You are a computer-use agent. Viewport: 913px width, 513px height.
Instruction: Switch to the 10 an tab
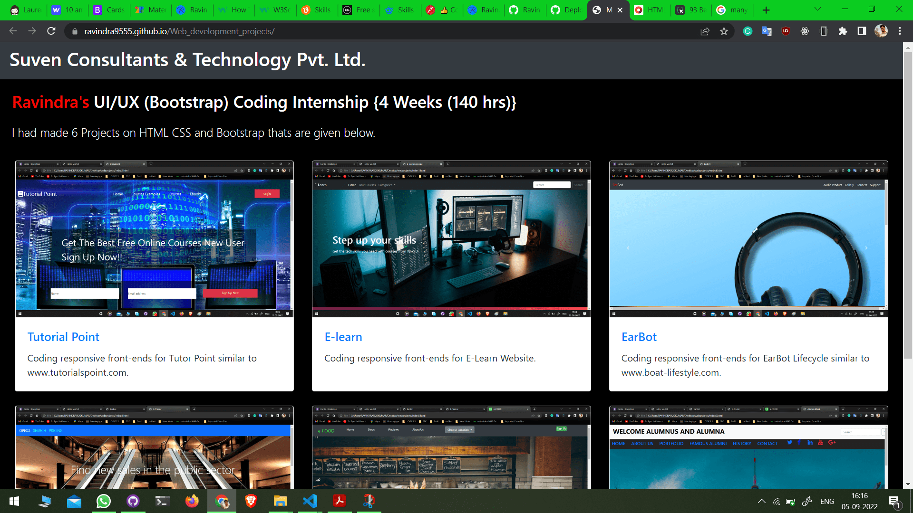click(x=68, y=10)
